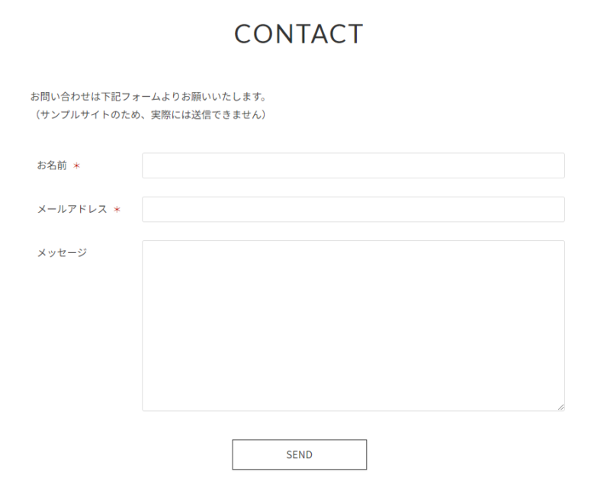
Task: Click the お名前 text input field
Action: click(x=353, y=165)
